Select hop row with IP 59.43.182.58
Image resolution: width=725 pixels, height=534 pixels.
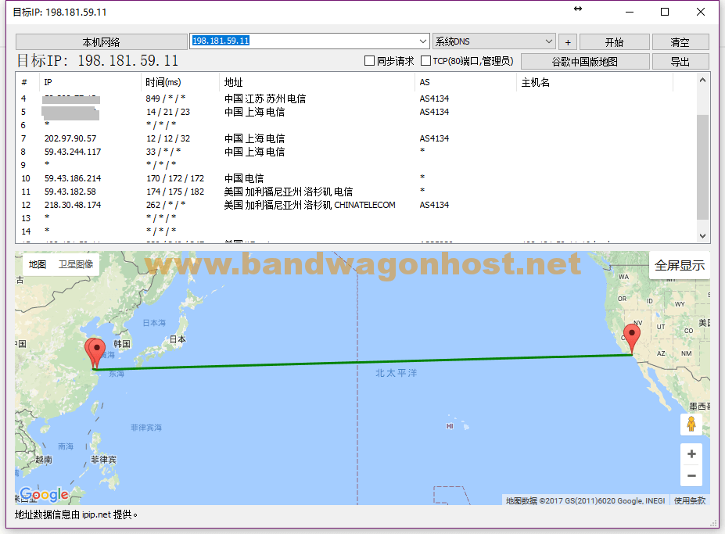[x=356, y=192]
